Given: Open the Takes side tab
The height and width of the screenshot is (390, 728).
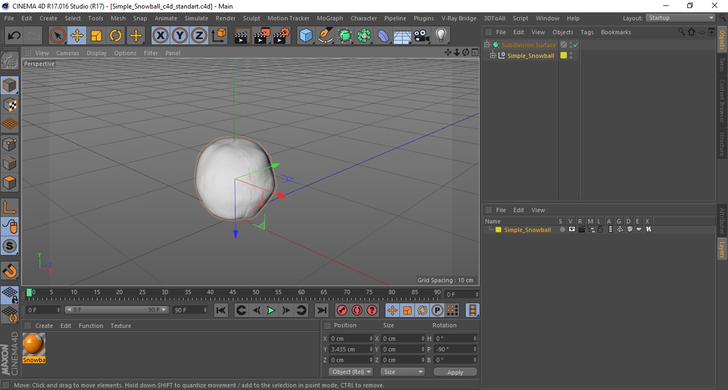Looking at the screenshot, I should 722,64.
